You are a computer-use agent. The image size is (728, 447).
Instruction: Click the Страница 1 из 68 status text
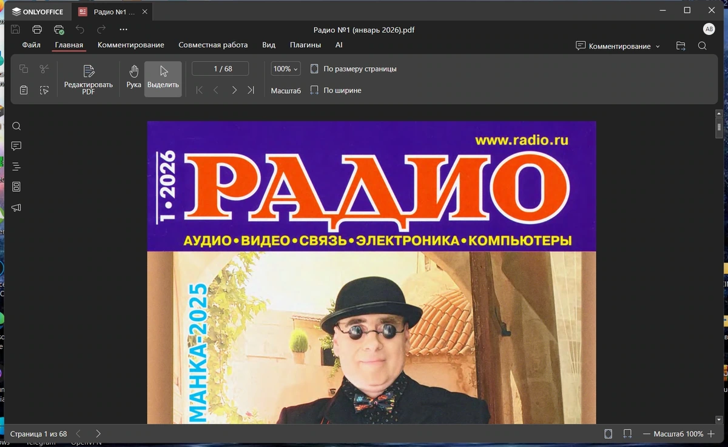(38, 434)
